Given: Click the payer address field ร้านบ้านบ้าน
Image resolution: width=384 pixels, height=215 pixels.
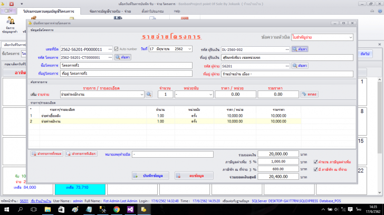Looking at the screenshot, I should (x=287, y=74).
